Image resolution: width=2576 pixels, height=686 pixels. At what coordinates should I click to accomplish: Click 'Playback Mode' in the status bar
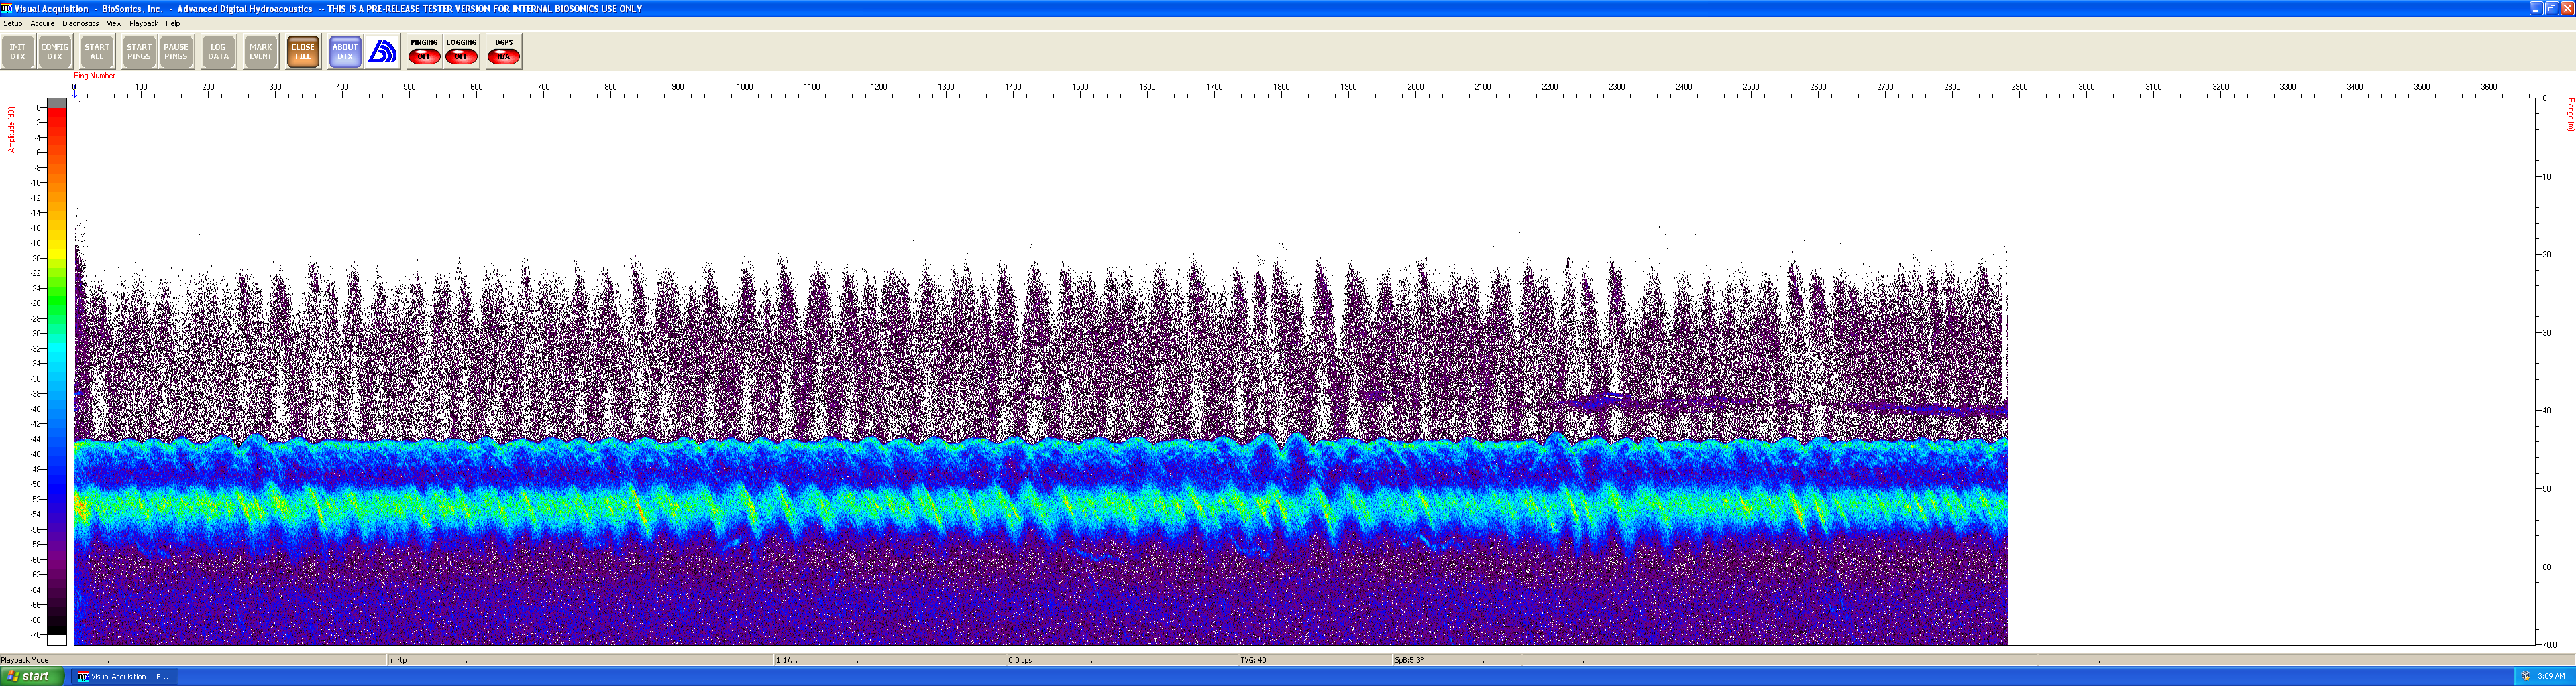[25, 660]
